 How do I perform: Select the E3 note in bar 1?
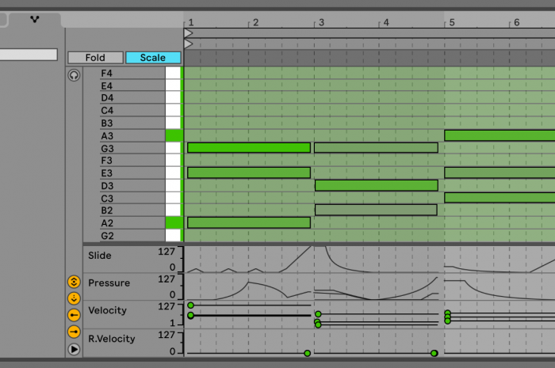coord(249,173)
